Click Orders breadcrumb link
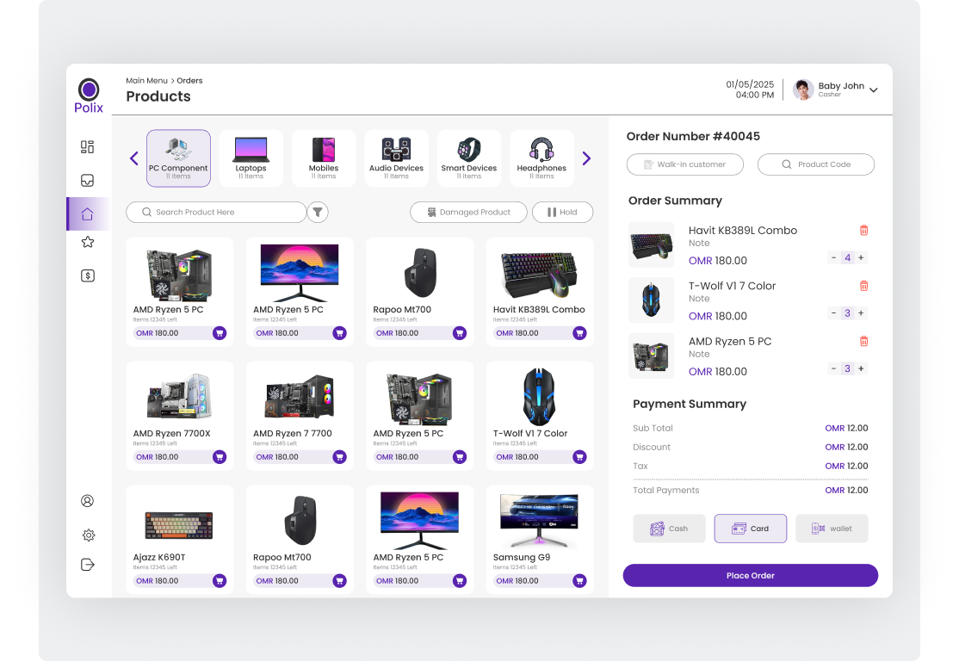 [189, 81]
